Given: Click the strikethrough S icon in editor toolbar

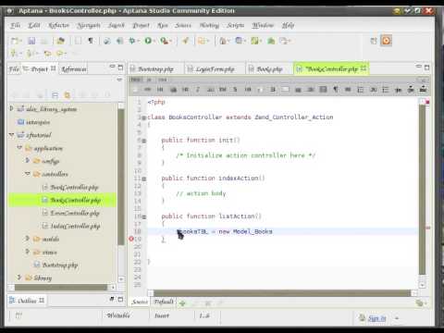Looking at the screenshot, I should pos(235,90).
